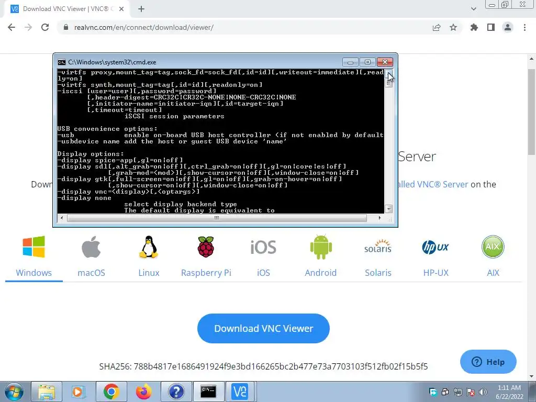Viewport: 536px width, 402px height.
Task: Open the Windows Start orb
Action: click(x=14, y=392)
